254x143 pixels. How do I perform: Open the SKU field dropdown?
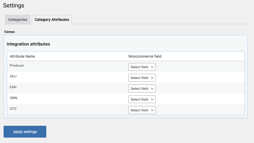[x=142, y=78]
